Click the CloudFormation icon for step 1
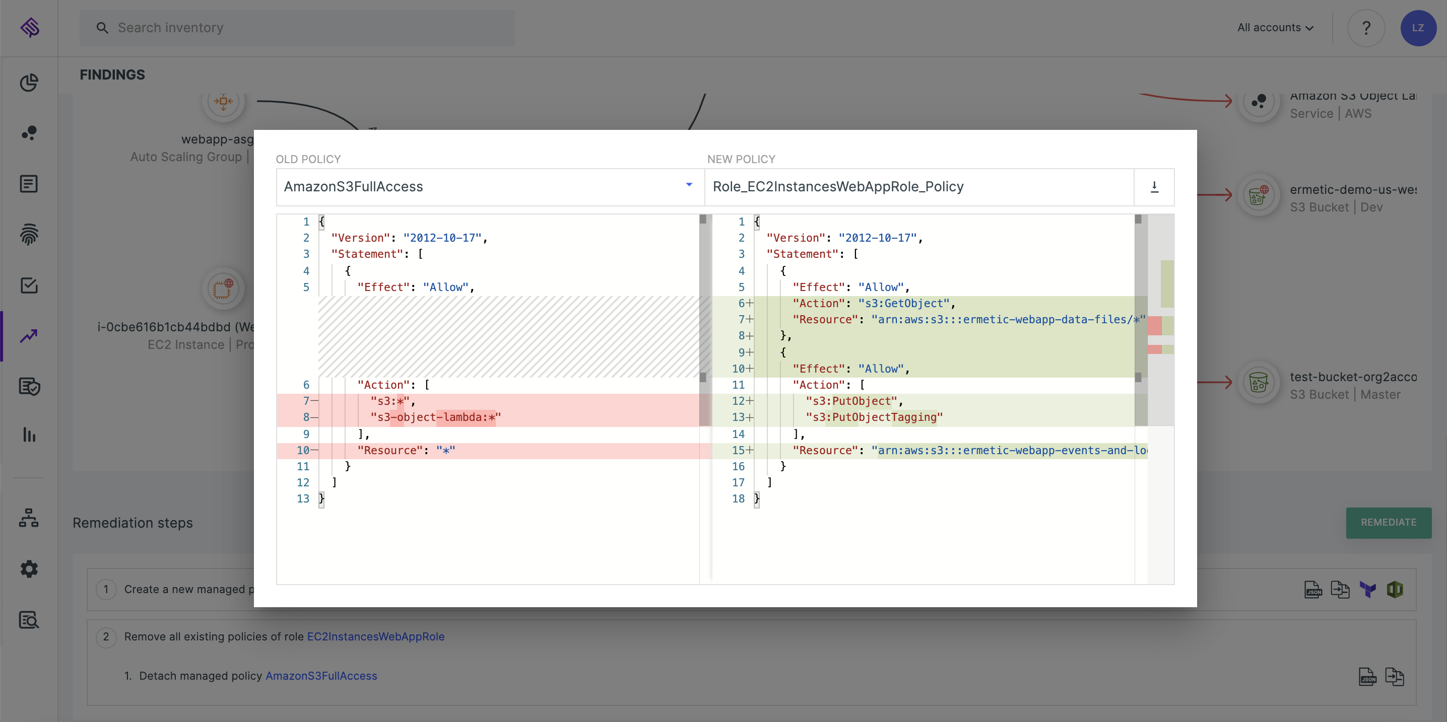 [1395, 590]
